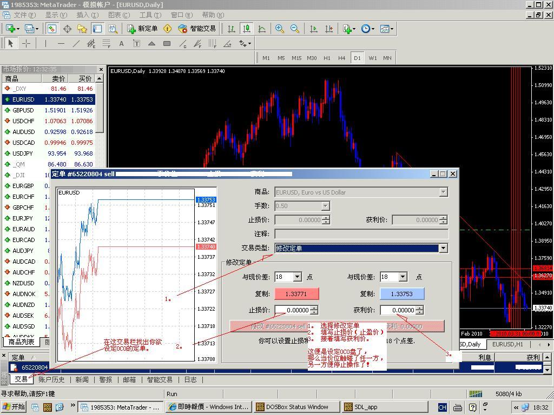Viewport: 554px width, 415px height.
Task: Open the Navigator star-folder icon
Action: [x=82, y=29]
